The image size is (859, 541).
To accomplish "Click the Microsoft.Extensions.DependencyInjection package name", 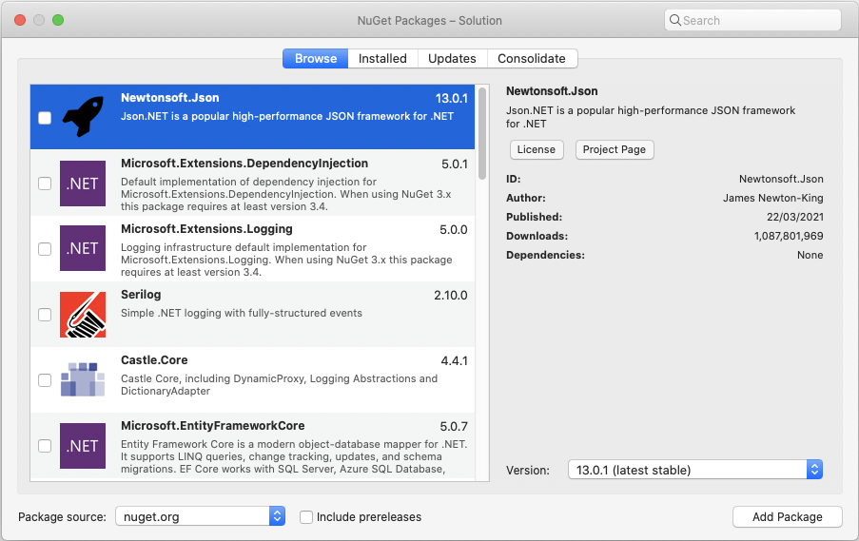I will click(x=244, y=164).
